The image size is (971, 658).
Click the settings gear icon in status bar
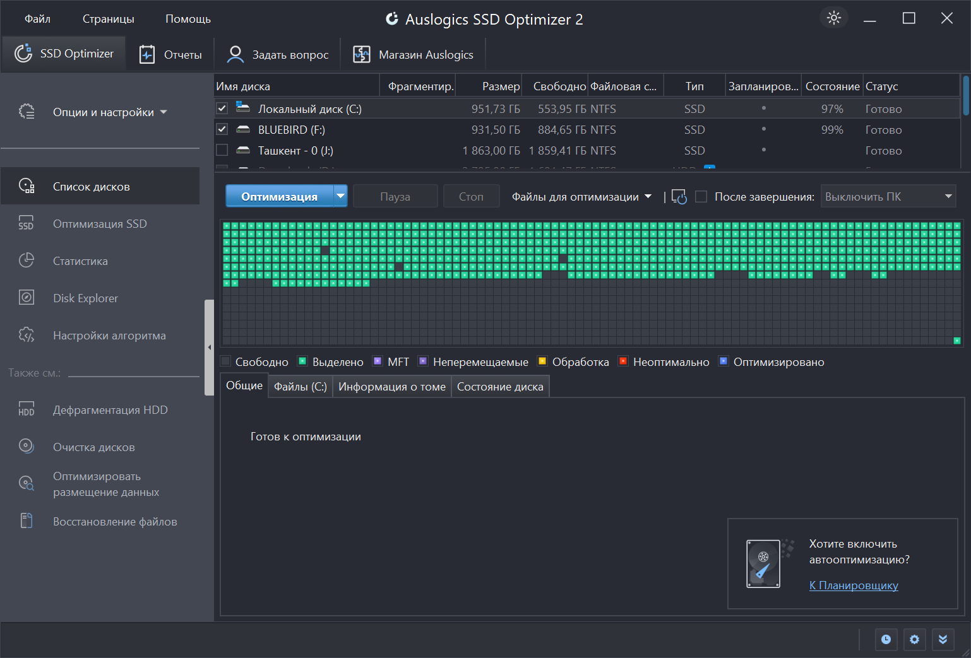[x=914, y=640]
